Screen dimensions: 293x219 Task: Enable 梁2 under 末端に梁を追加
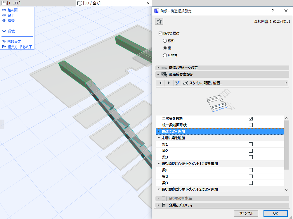251,151
